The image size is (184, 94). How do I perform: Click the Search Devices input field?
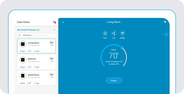pyautogui.click(x=46, y=35)
